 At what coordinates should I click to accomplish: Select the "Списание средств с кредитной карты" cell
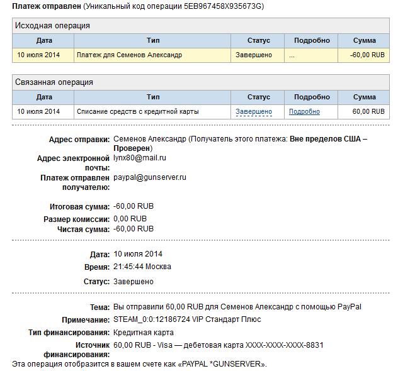click(x=137, y=112)
